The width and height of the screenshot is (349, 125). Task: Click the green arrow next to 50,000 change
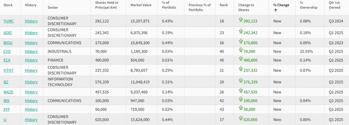241,108
